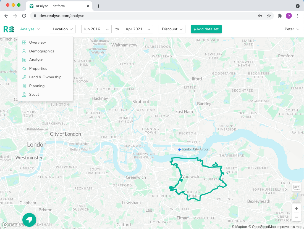Image resolution: width=304 pixels, height=229 pixels.
Task: Select the Properties house icon
Action: coord(24,68)
